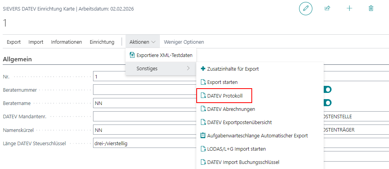
Task: Click into the Beraternummer input field
Action: pos(145,90)
